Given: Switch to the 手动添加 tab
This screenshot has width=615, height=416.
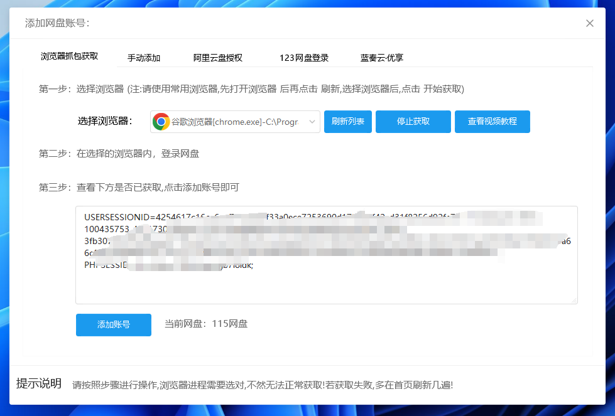Looking at the screenshot, I should [x=144, y=58].
